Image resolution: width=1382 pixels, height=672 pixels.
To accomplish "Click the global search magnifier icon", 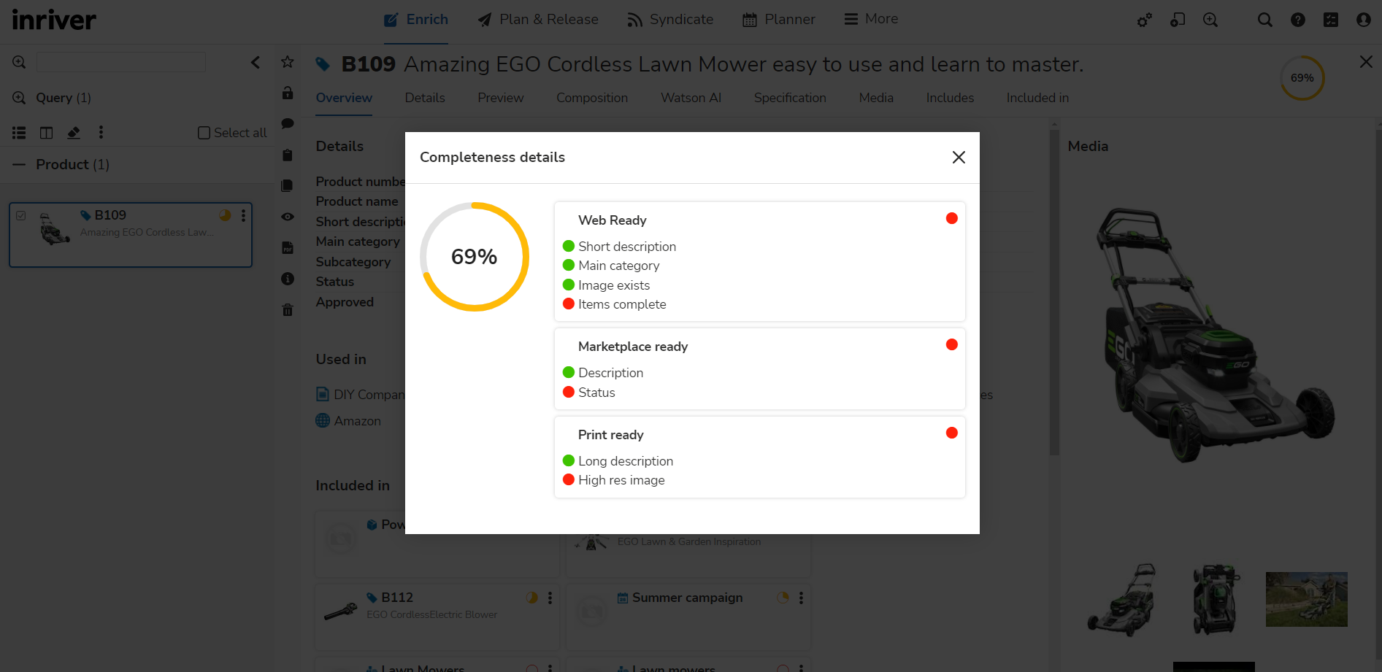I will click(1265, 20).
